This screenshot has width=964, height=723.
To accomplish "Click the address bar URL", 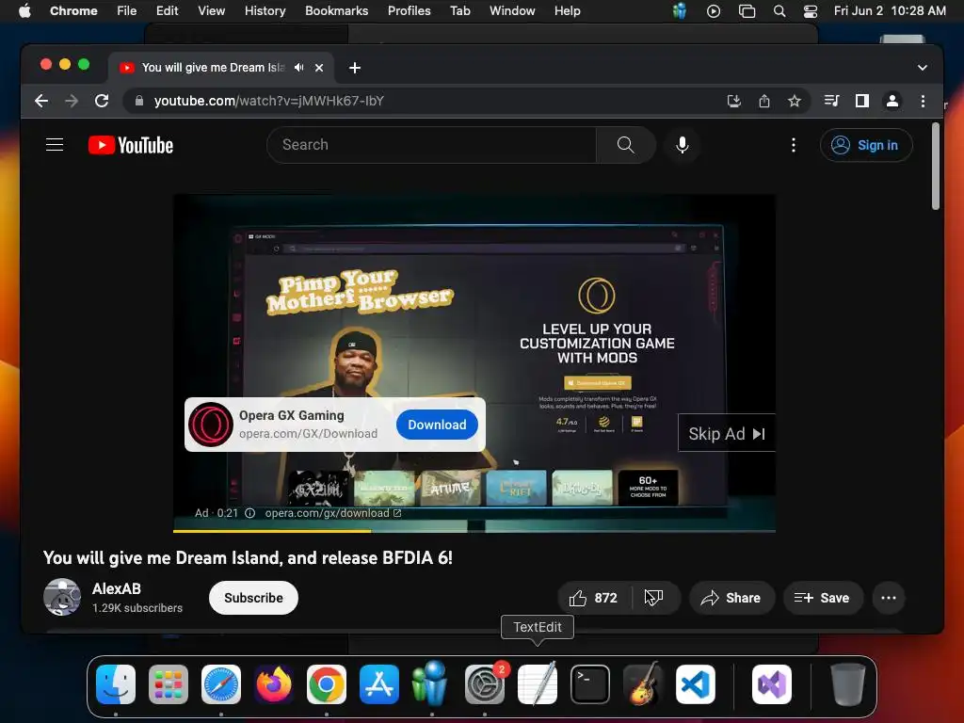I will tap(268, 101).
